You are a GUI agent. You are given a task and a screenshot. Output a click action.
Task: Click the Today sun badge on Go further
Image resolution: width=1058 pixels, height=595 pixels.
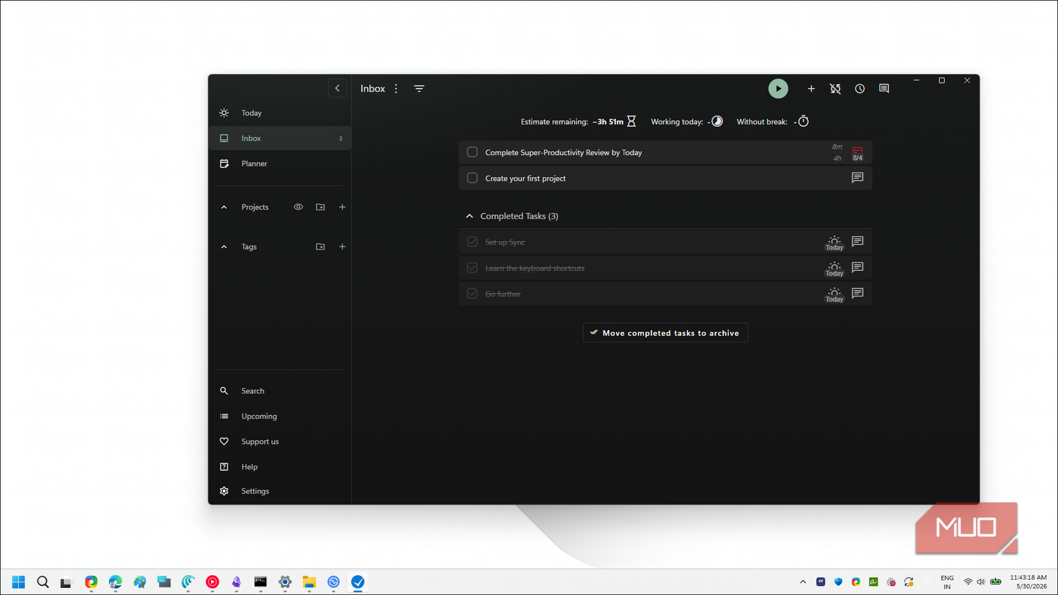(x=834, y=294)
